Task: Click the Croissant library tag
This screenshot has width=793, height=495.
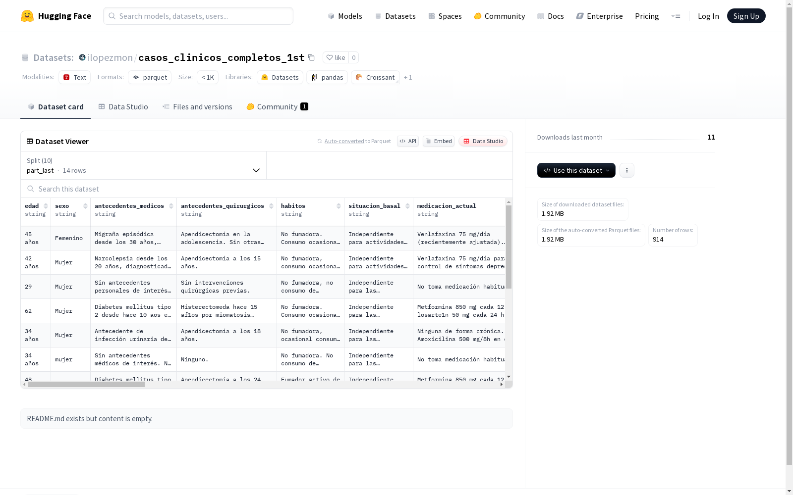Action: click(375, 77)
